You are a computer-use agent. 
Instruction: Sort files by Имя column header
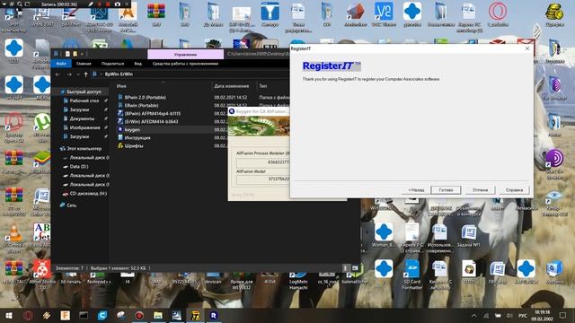pyautogui.click(x=121, y=86)
